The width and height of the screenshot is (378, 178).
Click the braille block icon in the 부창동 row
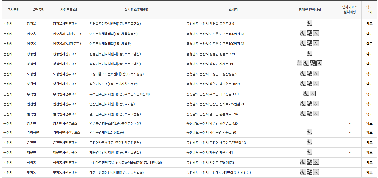pos(309,172)
